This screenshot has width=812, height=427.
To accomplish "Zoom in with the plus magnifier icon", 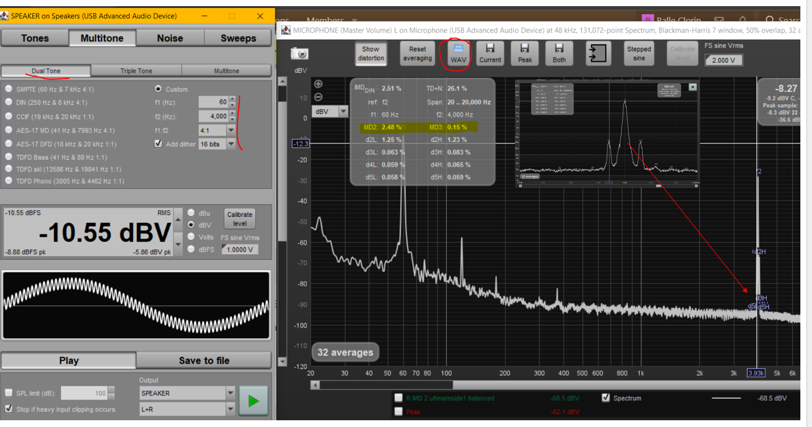I will [318, 85].
